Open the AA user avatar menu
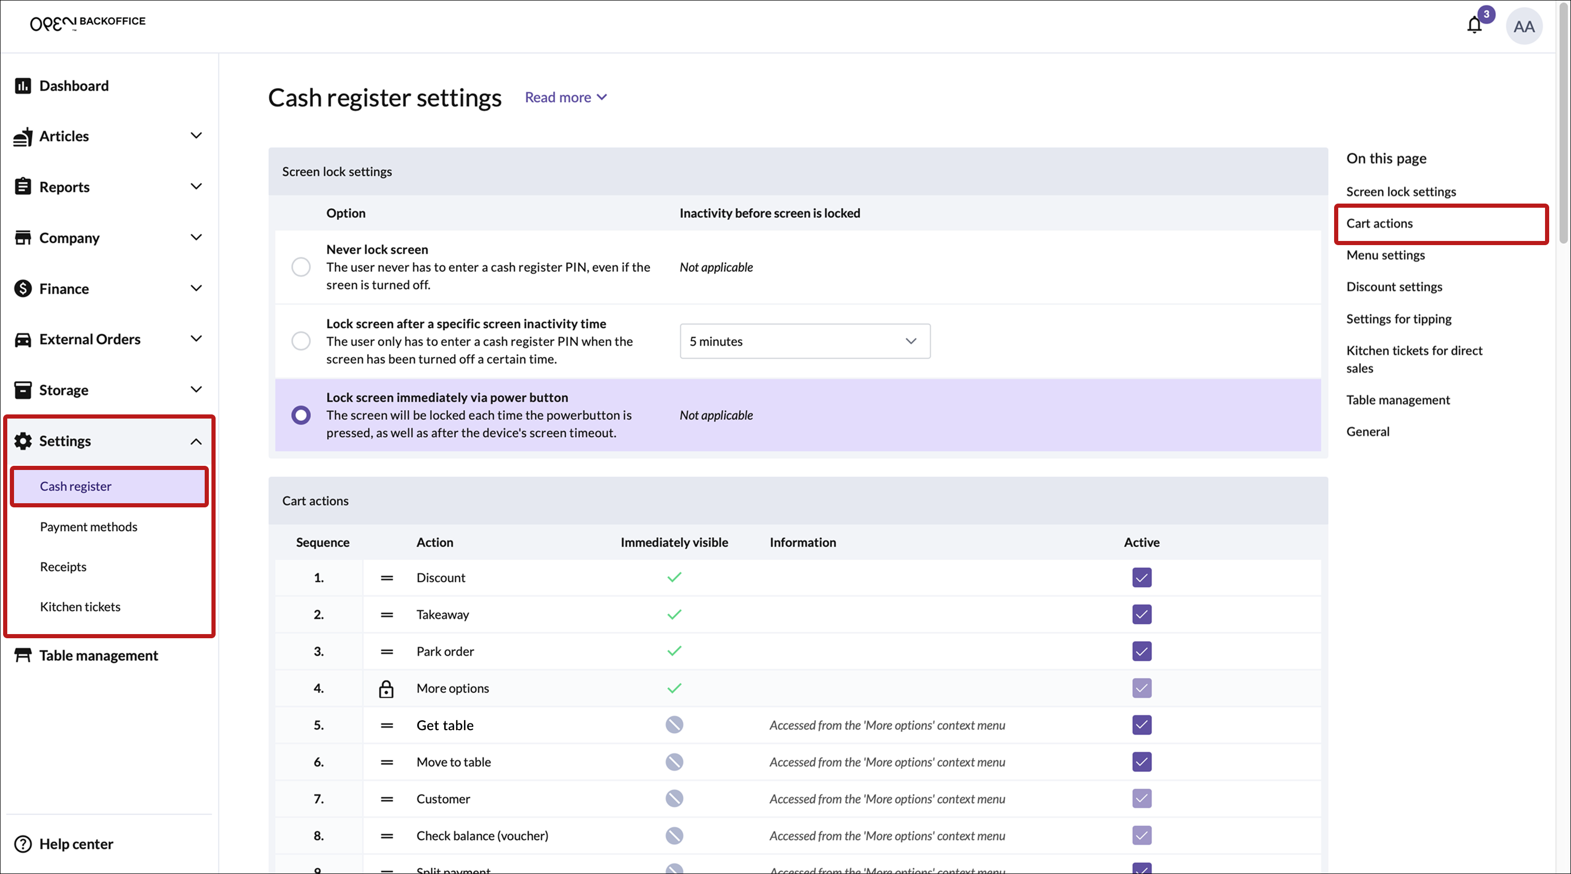Viewport: 1571px width, 874px height. click(x=1523, y=27)
